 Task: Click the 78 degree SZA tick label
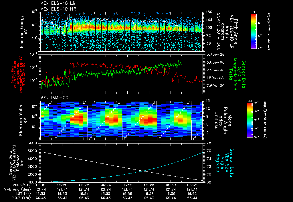click(x=208, y=143)
